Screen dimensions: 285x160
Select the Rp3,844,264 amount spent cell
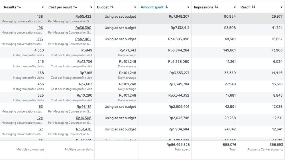165,52
